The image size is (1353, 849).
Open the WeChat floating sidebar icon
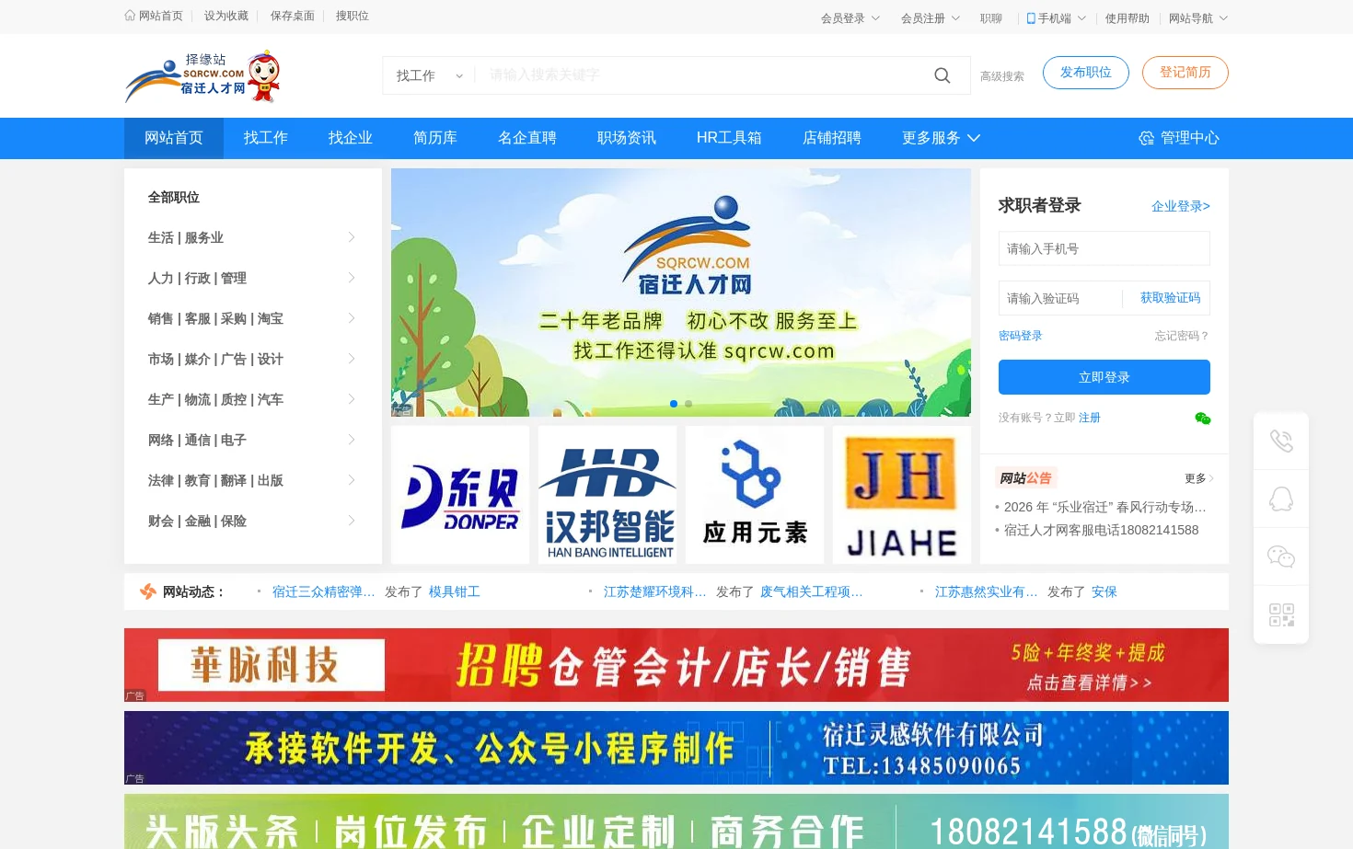point(1281,556)
